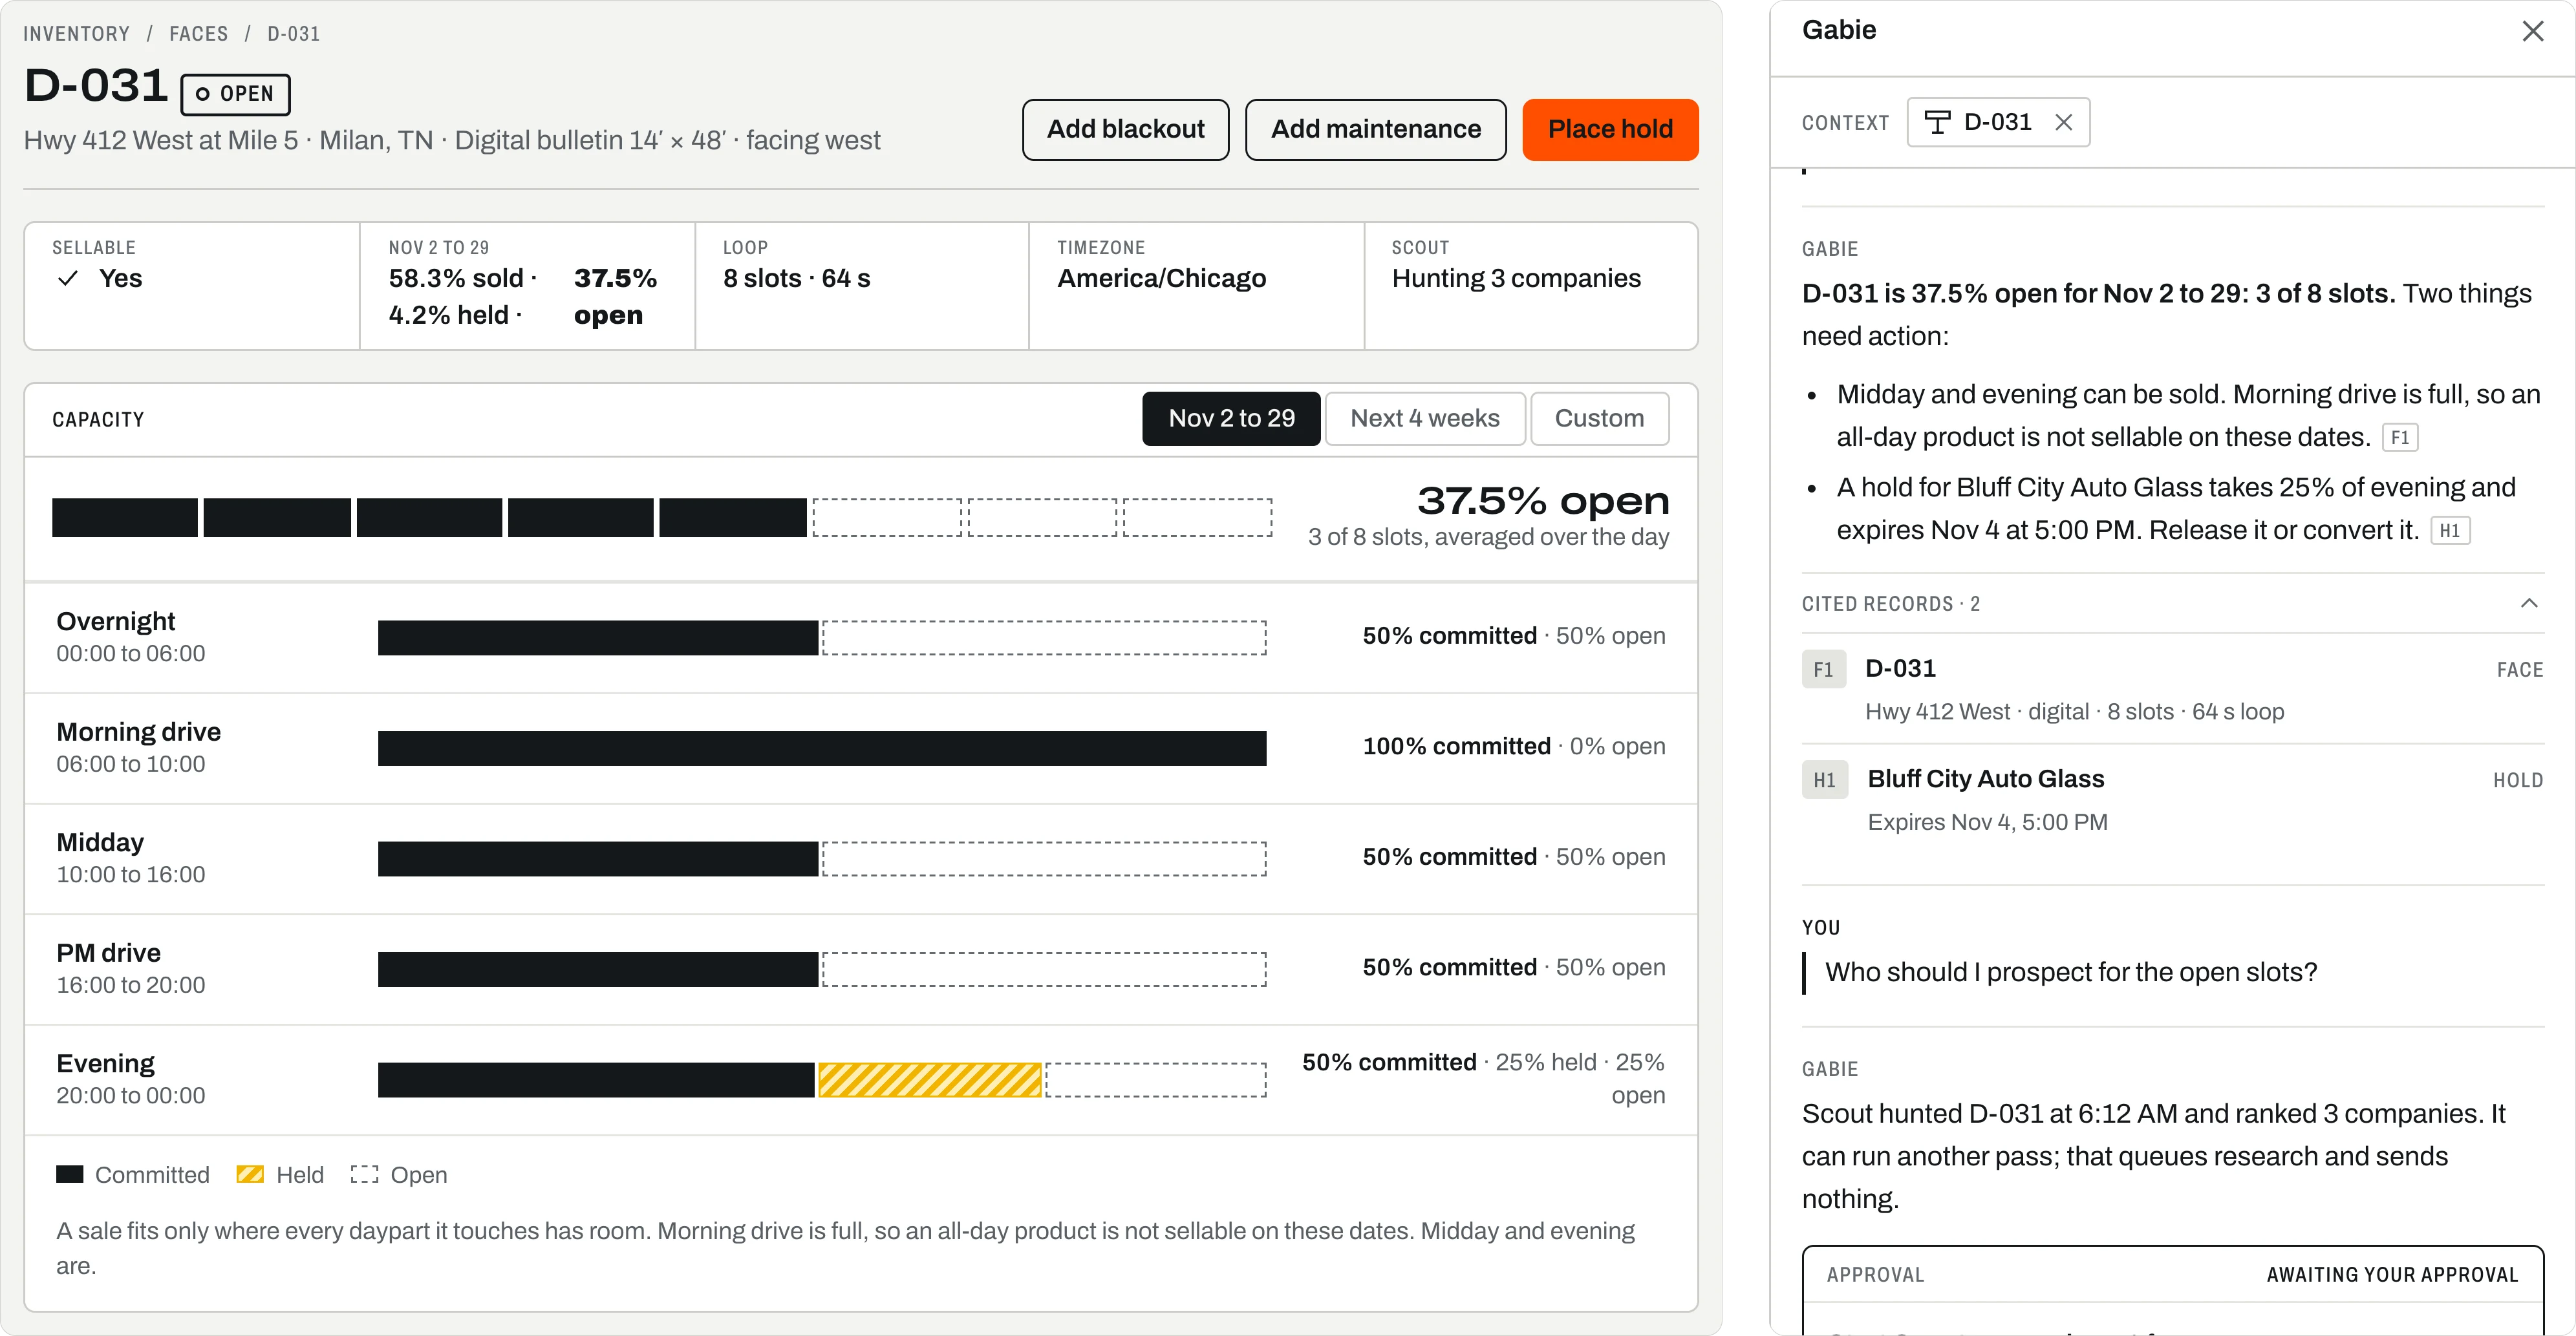
Task: Click the D-031 breadcrumb item
Action: pyautogui.click(x=293, y=34)
